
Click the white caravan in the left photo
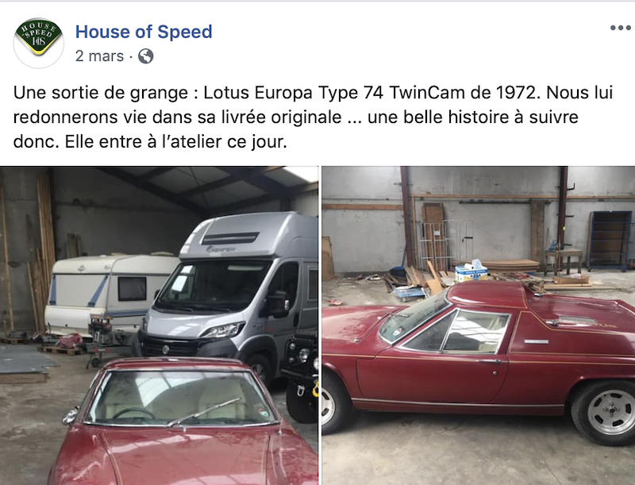tap(110, 293)
